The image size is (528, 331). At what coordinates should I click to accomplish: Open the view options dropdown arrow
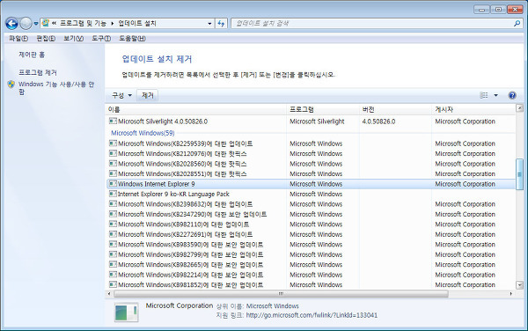click(495, 95)
